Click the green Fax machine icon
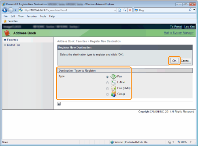Image resolution: width=198 pixels, height=146 pixels. [x=113, y=76]
